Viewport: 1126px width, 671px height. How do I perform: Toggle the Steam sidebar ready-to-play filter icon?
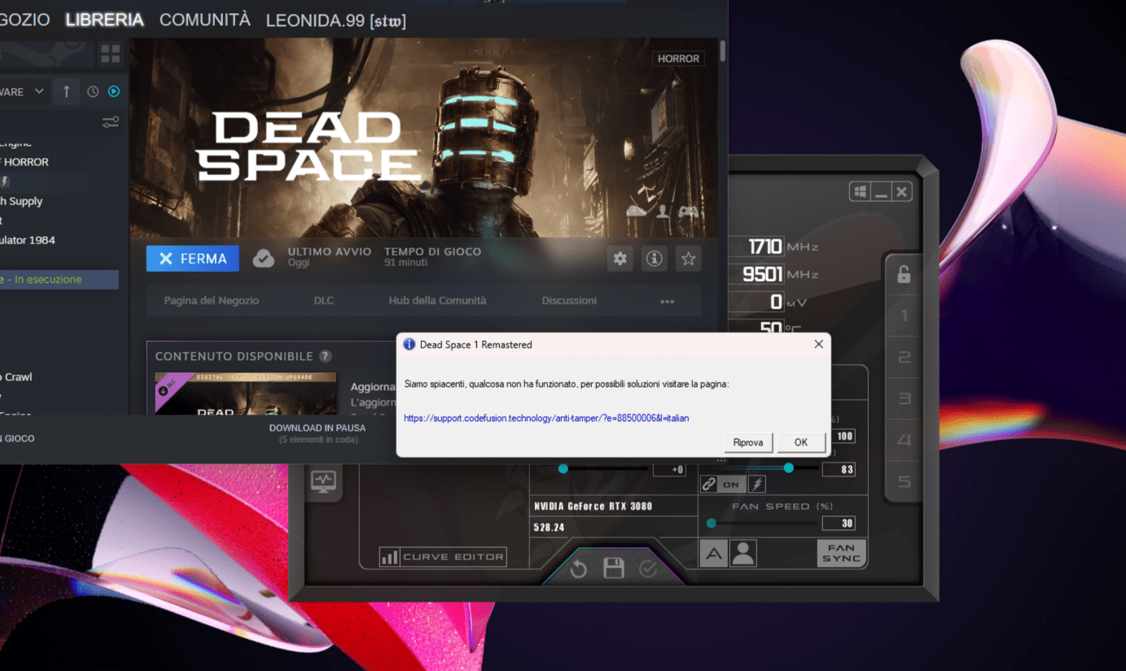point(113,91)
